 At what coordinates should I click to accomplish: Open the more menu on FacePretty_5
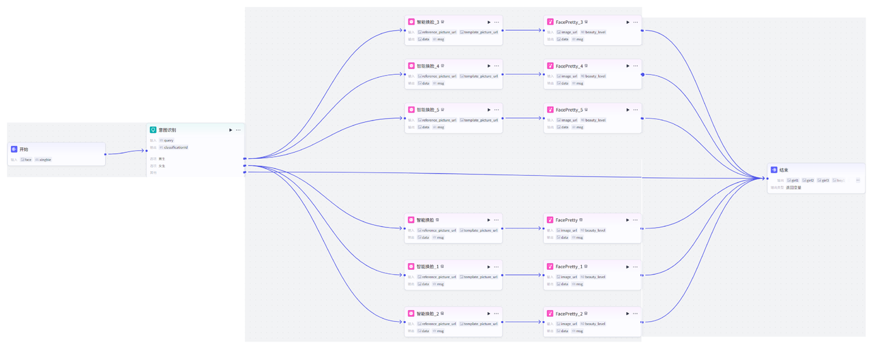pyautogui.click(x=636, y=110)
